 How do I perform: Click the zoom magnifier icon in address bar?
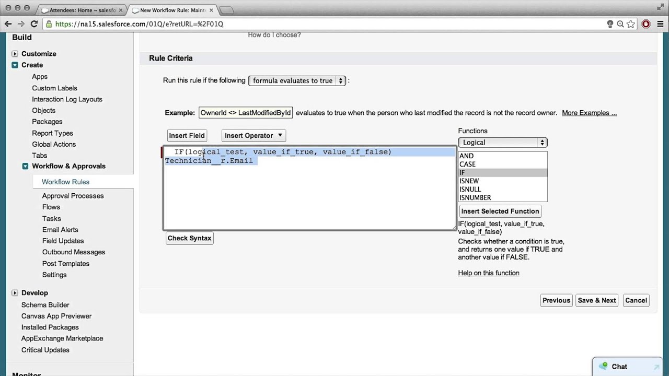coord(620,23)
